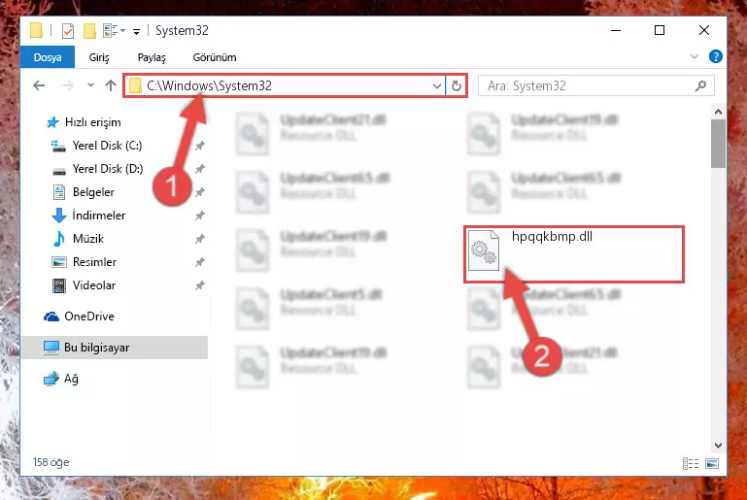The image size is (747, 500).
Task: Click the scroll down arrow
Action: [718, 446]
